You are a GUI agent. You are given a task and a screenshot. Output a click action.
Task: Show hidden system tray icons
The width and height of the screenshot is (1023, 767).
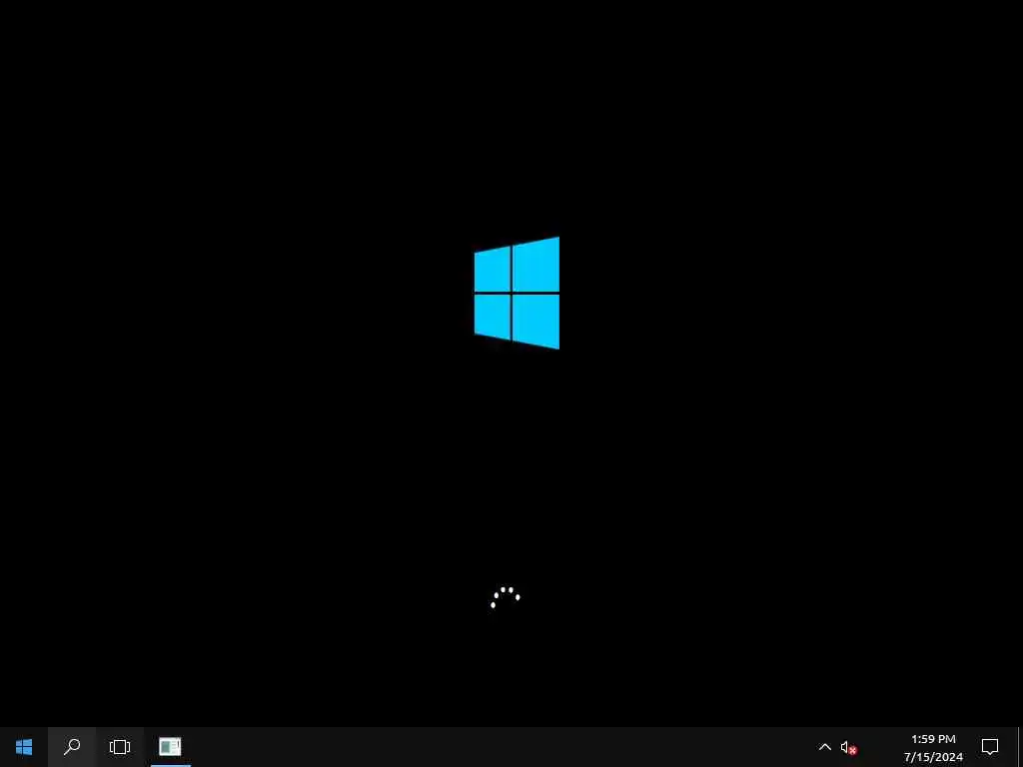pos(824,747)
